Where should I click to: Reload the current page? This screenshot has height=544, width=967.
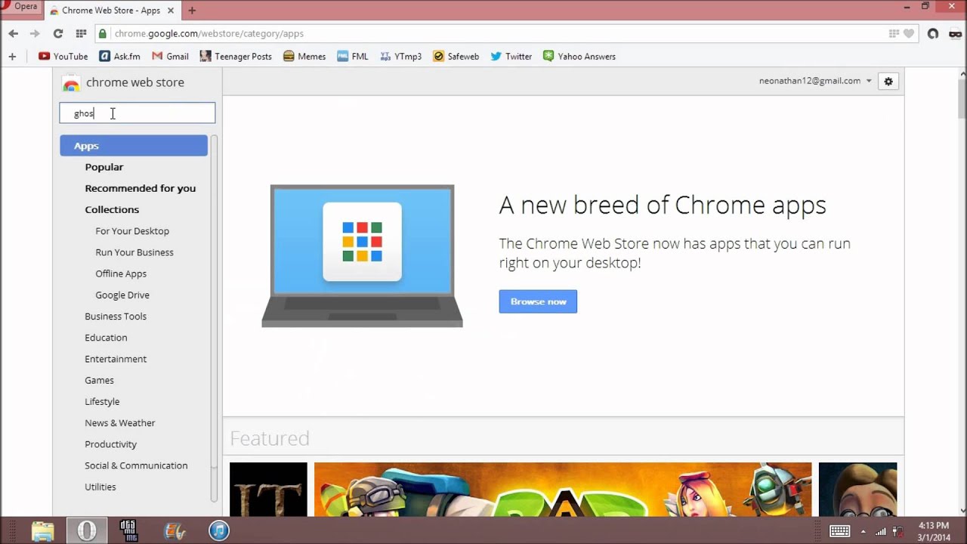point(57,33)
